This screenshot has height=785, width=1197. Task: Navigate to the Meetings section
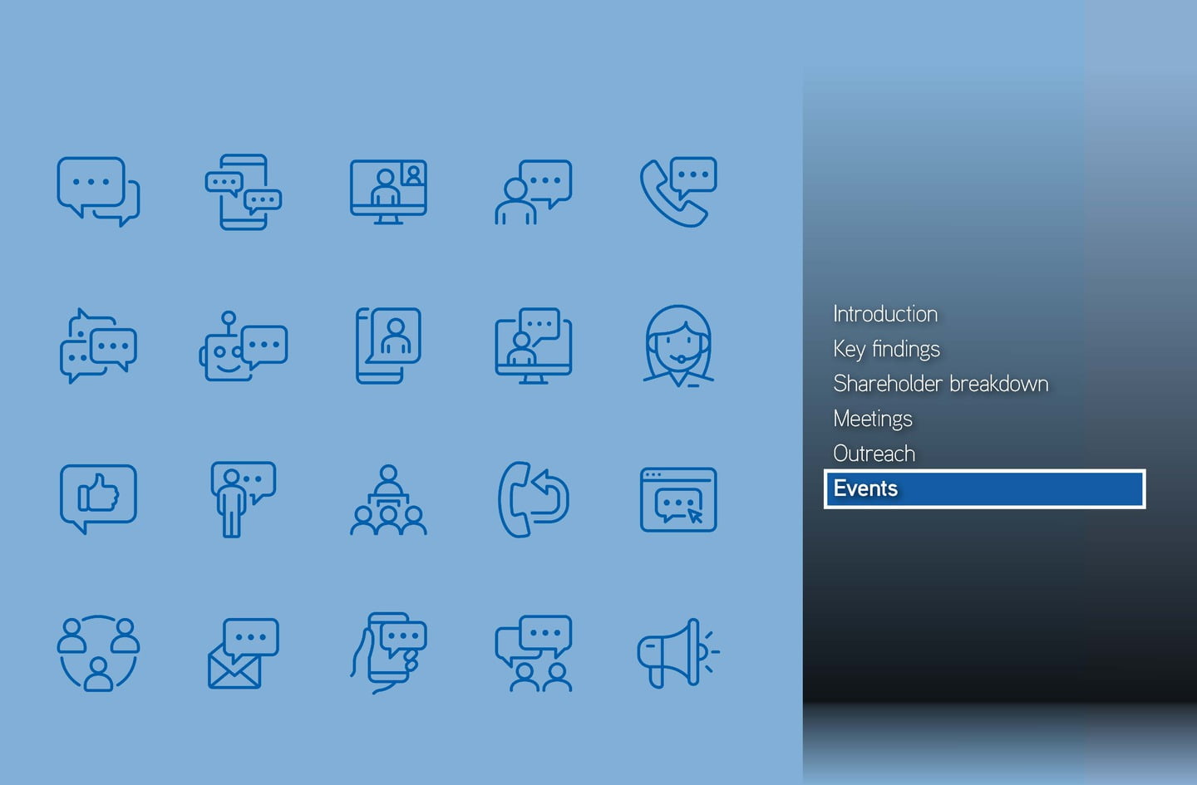(x=873, y=419)
